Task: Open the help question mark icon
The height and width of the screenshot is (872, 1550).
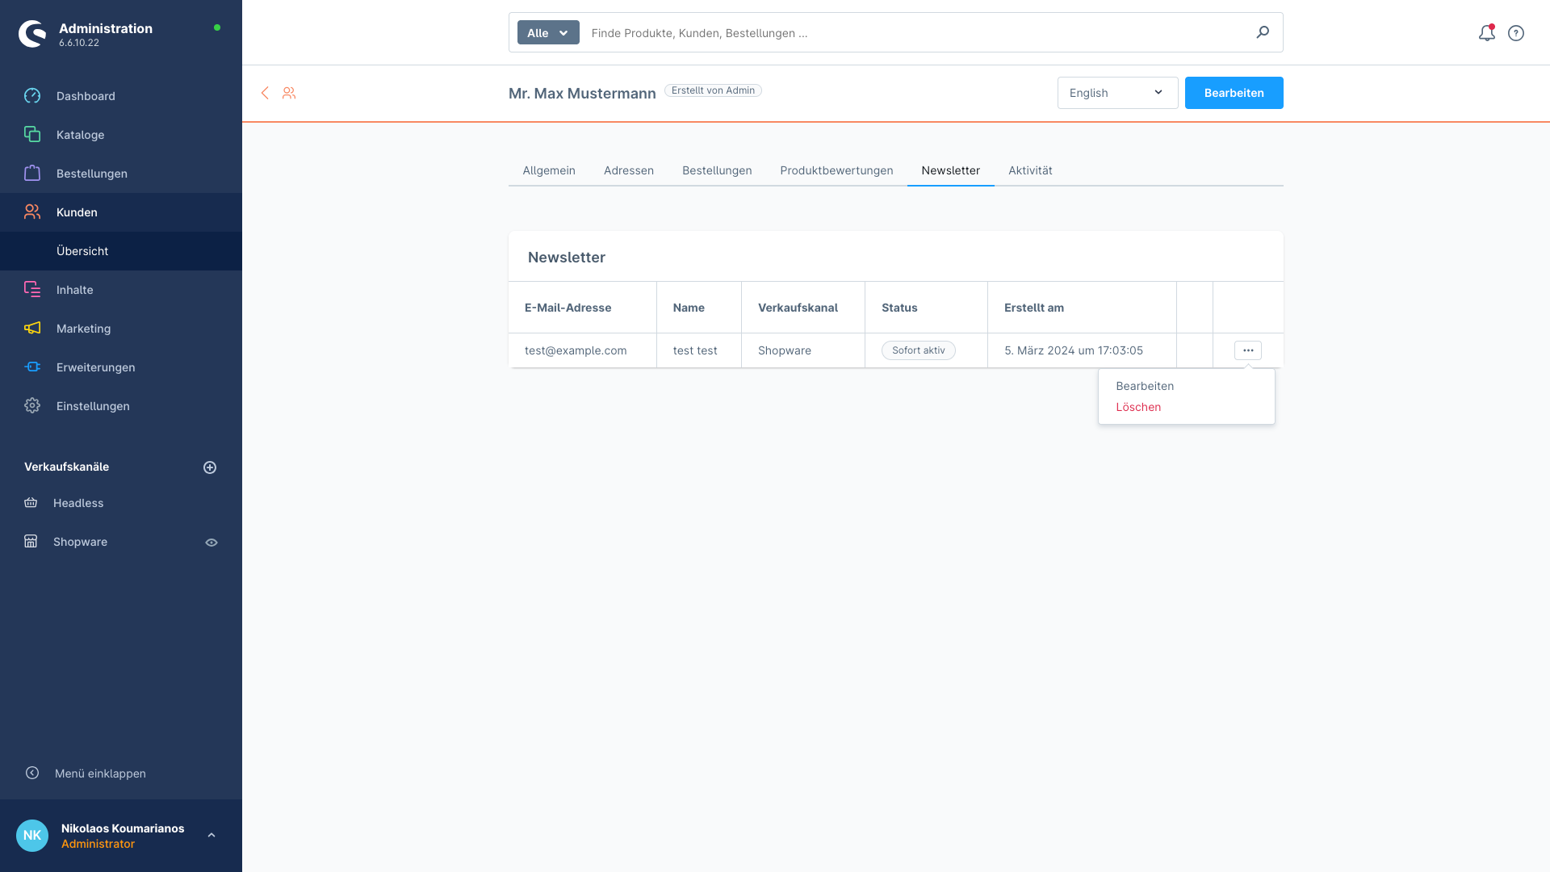Action: coord(1516,33)
